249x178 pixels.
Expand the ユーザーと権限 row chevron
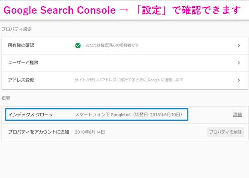(239, 63)
